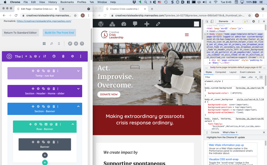Image resolution: width=267 pixels, height=165 pixels.
Task: Open the Event Listeners tab
Action: [248, 72]
